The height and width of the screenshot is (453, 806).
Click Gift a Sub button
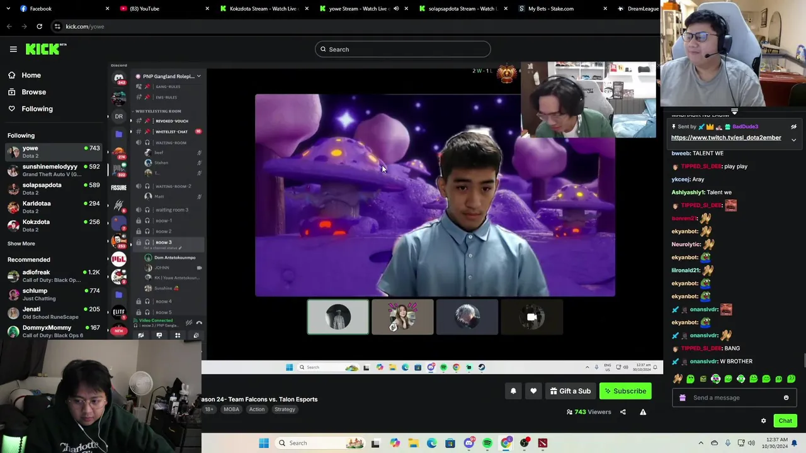click(570, 391)
